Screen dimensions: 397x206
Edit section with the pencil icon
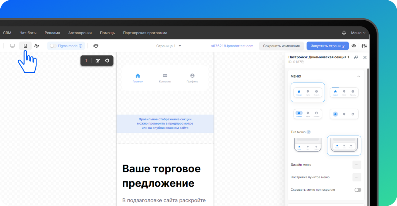(x=98, y=60)
